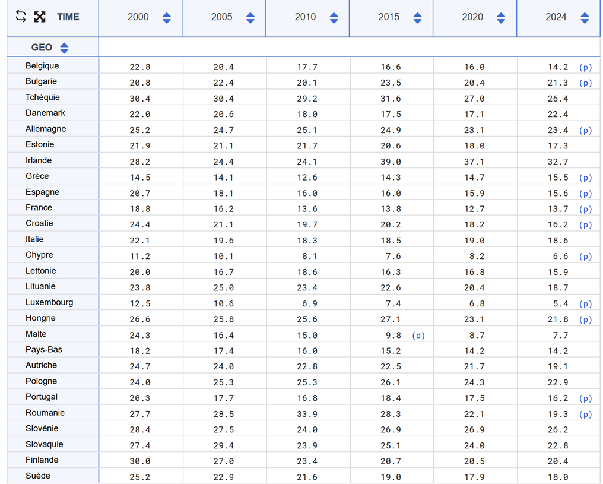Image resolution: width=603 pixels, height=484 pixels.
Task: Click the (p) flag for Chypre 2024
Action: point(585,257)
